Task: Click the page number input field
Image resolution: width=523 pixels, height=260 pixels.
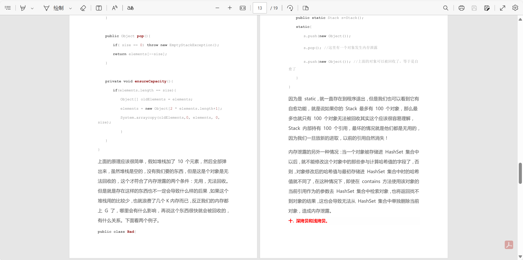Action: click(x=260, y=8)
